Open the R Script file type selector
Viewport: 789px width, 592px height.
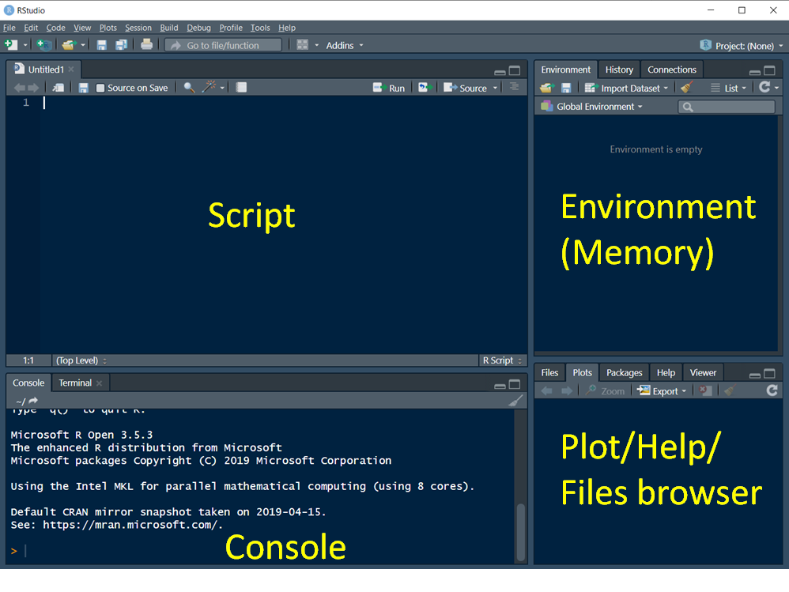[x=502, y=360]
